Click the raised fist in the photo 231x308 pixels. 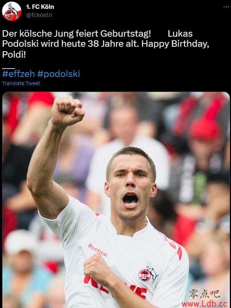click(x=67, y=112)
